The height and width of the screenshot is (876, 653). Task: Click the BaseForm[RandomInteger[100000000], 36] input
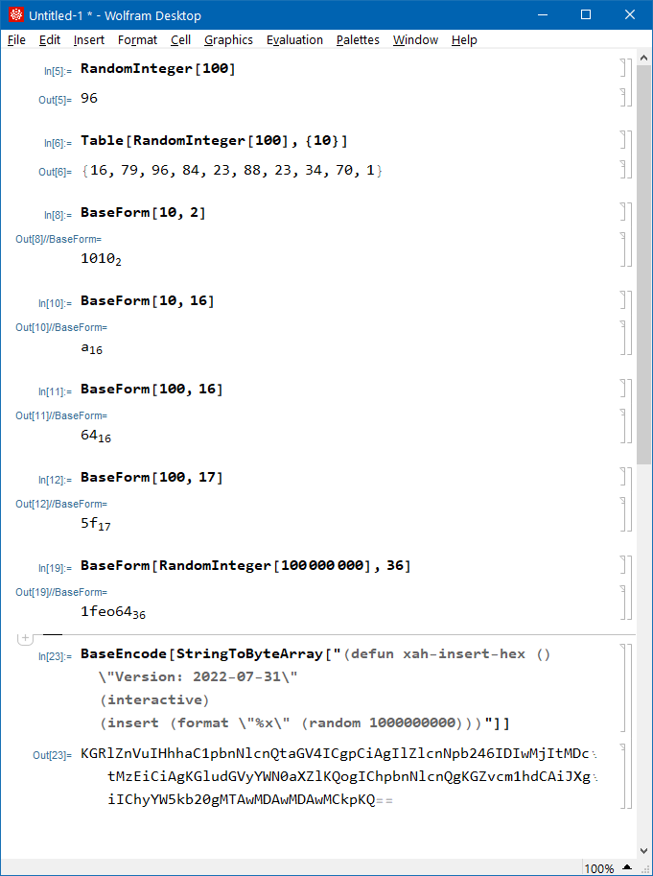245,566
